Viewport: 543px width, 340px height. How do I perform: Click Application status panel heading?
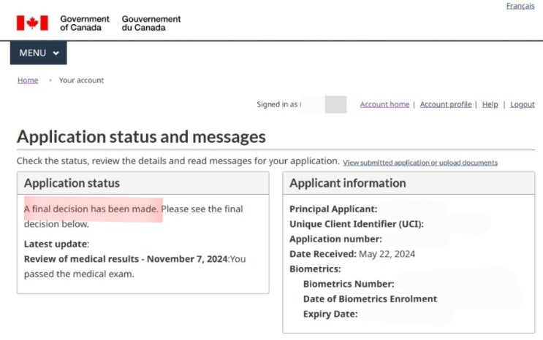72,183
